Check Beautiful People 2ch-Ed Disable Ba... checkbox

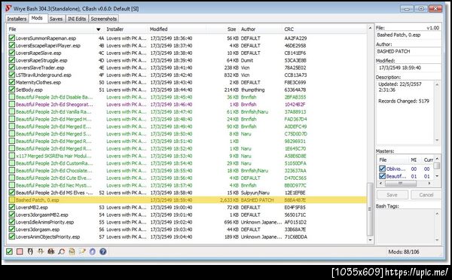coord(12,97)
